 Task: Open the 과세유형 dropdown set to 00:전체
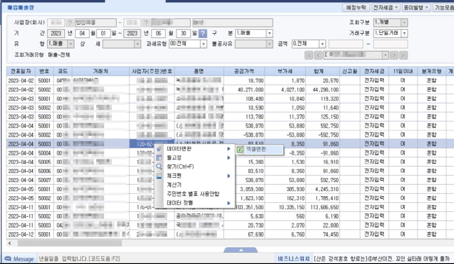tap(204, 44)
